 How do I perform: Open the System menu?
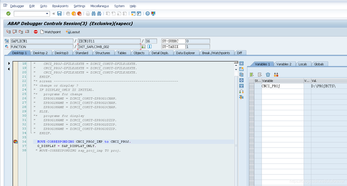pyautogui.click(x=119, y=6)
